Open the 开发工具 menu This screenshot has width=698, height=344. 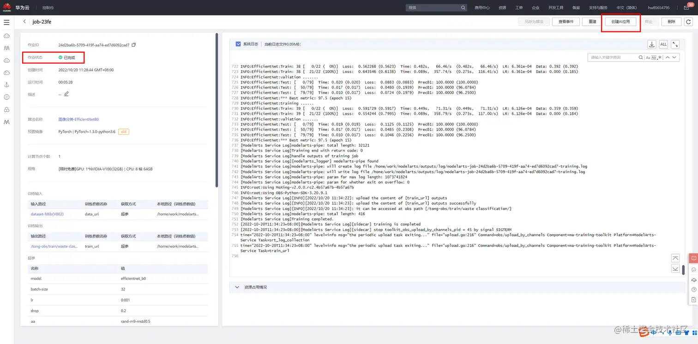coord(556,8)
